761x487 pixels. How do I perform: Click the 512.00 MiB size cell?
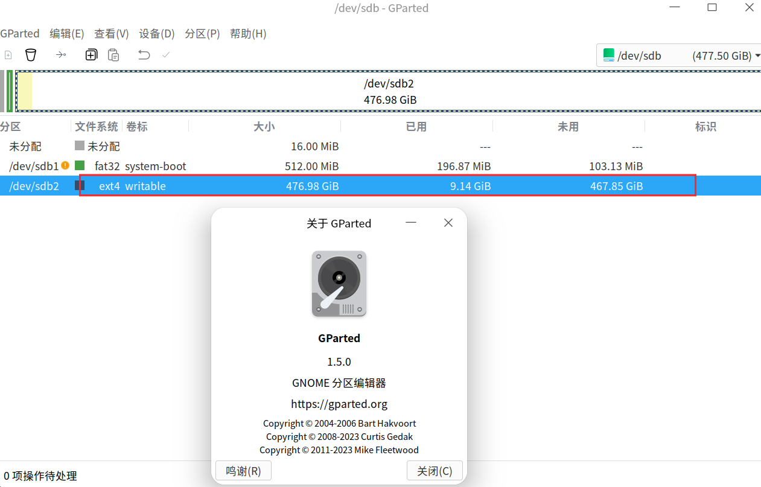pos(312,166)
